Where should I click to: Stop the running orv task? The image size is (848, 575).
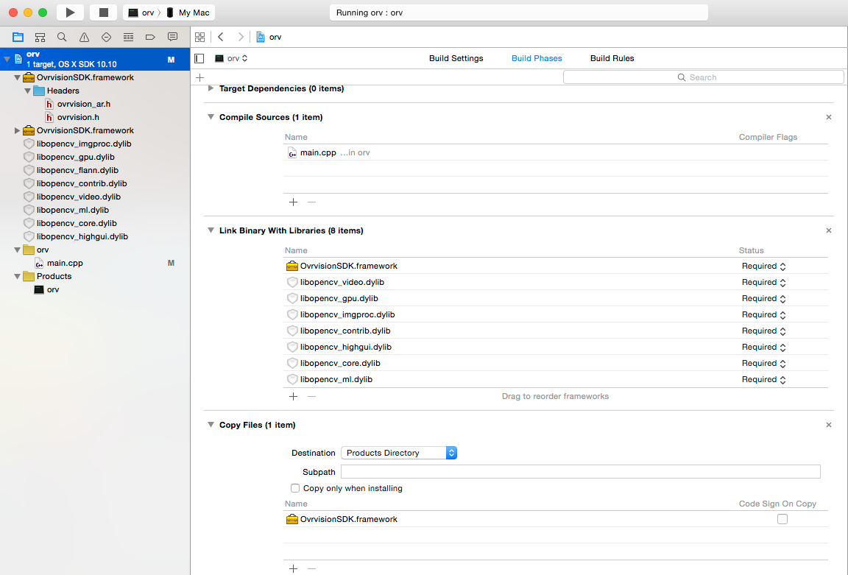point(104,13)
